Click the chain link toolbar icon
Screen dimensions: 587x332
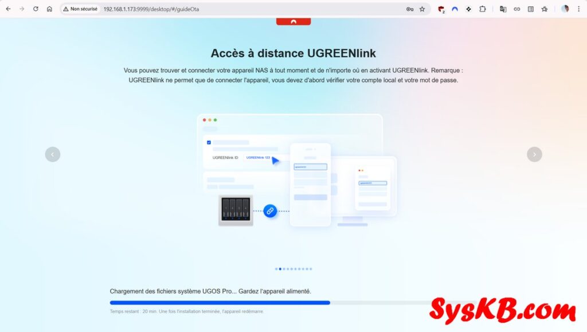(517, 9)
